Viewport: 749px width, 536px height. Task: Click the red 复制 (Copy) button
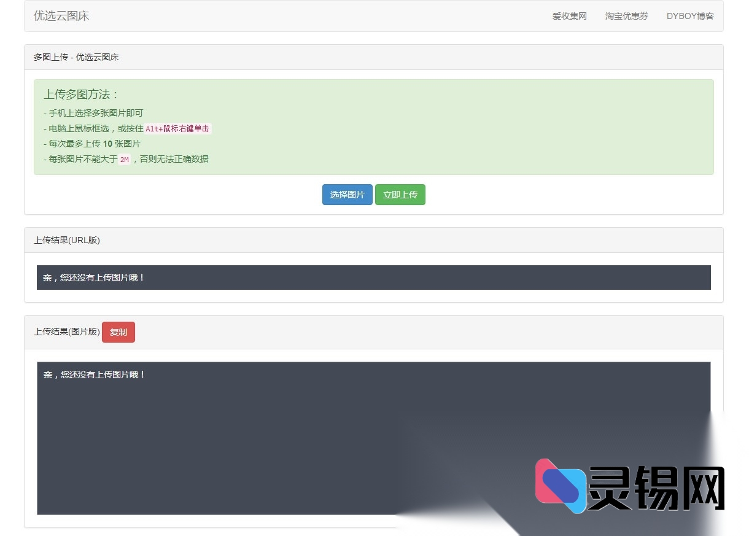click(x=118, y=332)
